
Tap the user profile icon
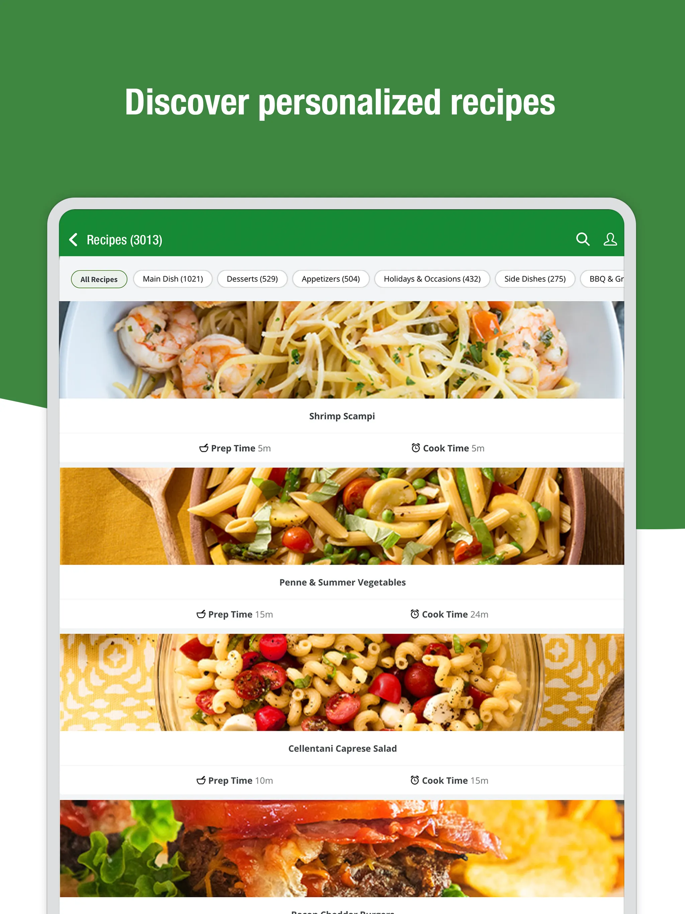[610, 240]
